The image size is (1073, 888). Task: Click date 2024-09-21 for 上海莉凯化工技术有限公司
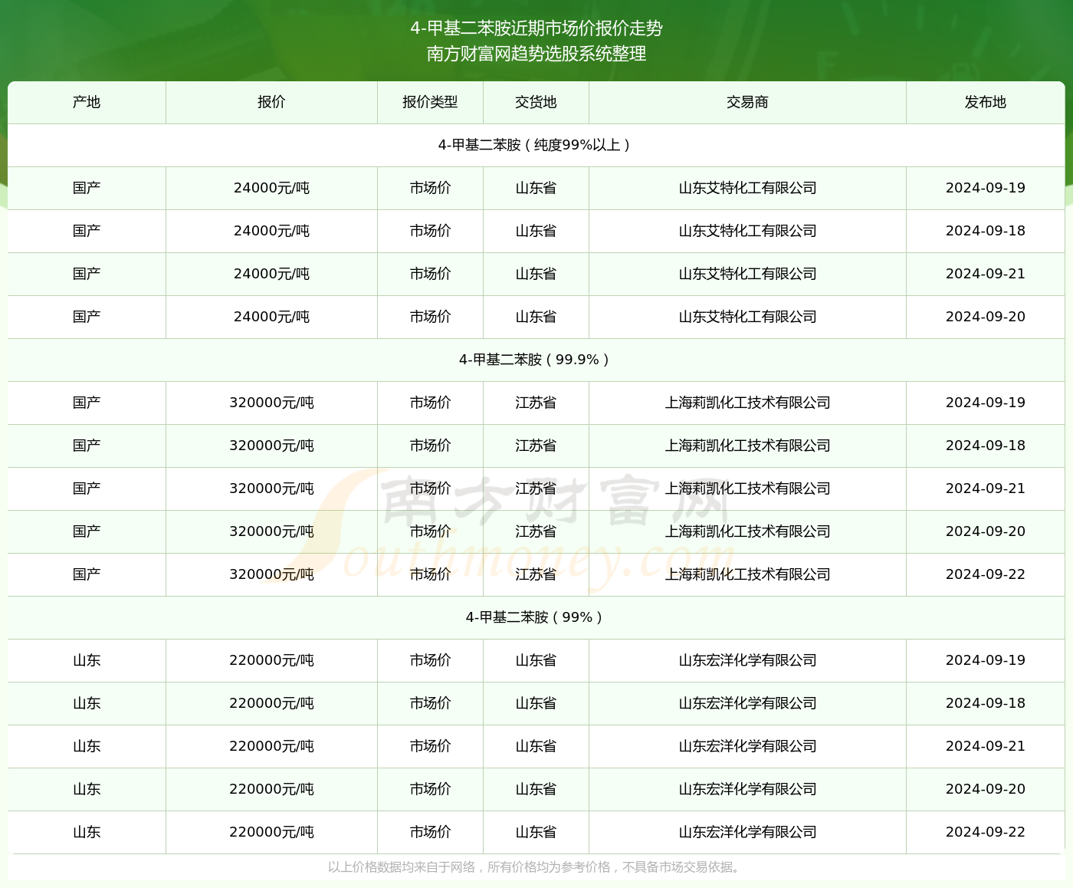986,488
